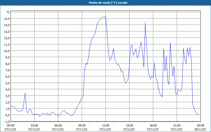
Task: Click the 6,0 y-axis value
Action: click(8, 77)
